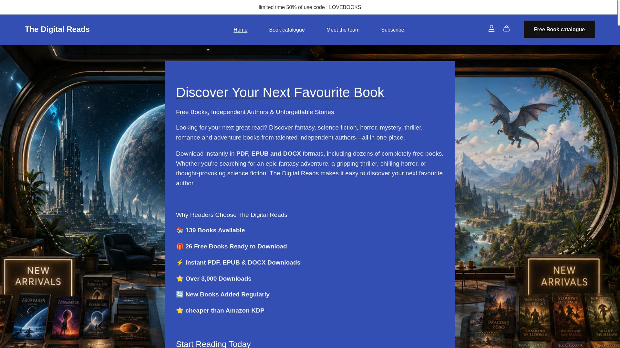Open the Book catalogue menu item
Viewport: 620px width, 348px height.
(287, 30)
